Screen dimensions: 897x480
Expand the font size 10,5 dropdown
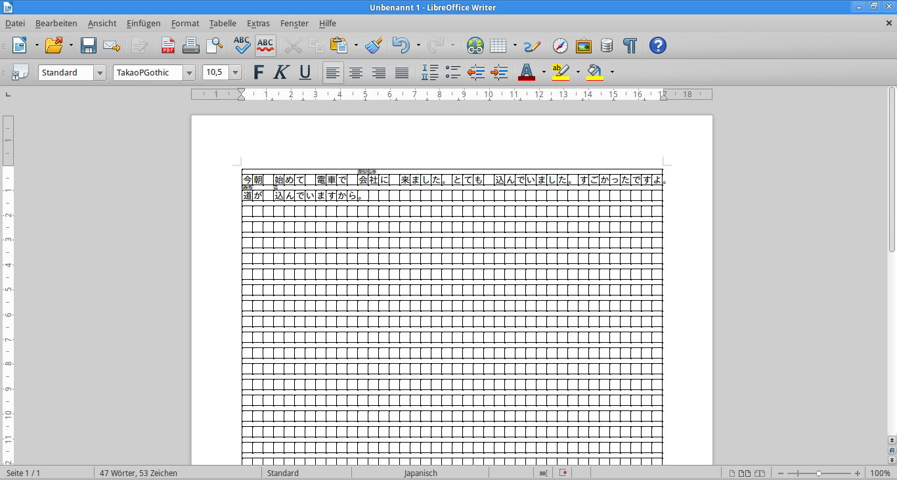click(235, 73)
